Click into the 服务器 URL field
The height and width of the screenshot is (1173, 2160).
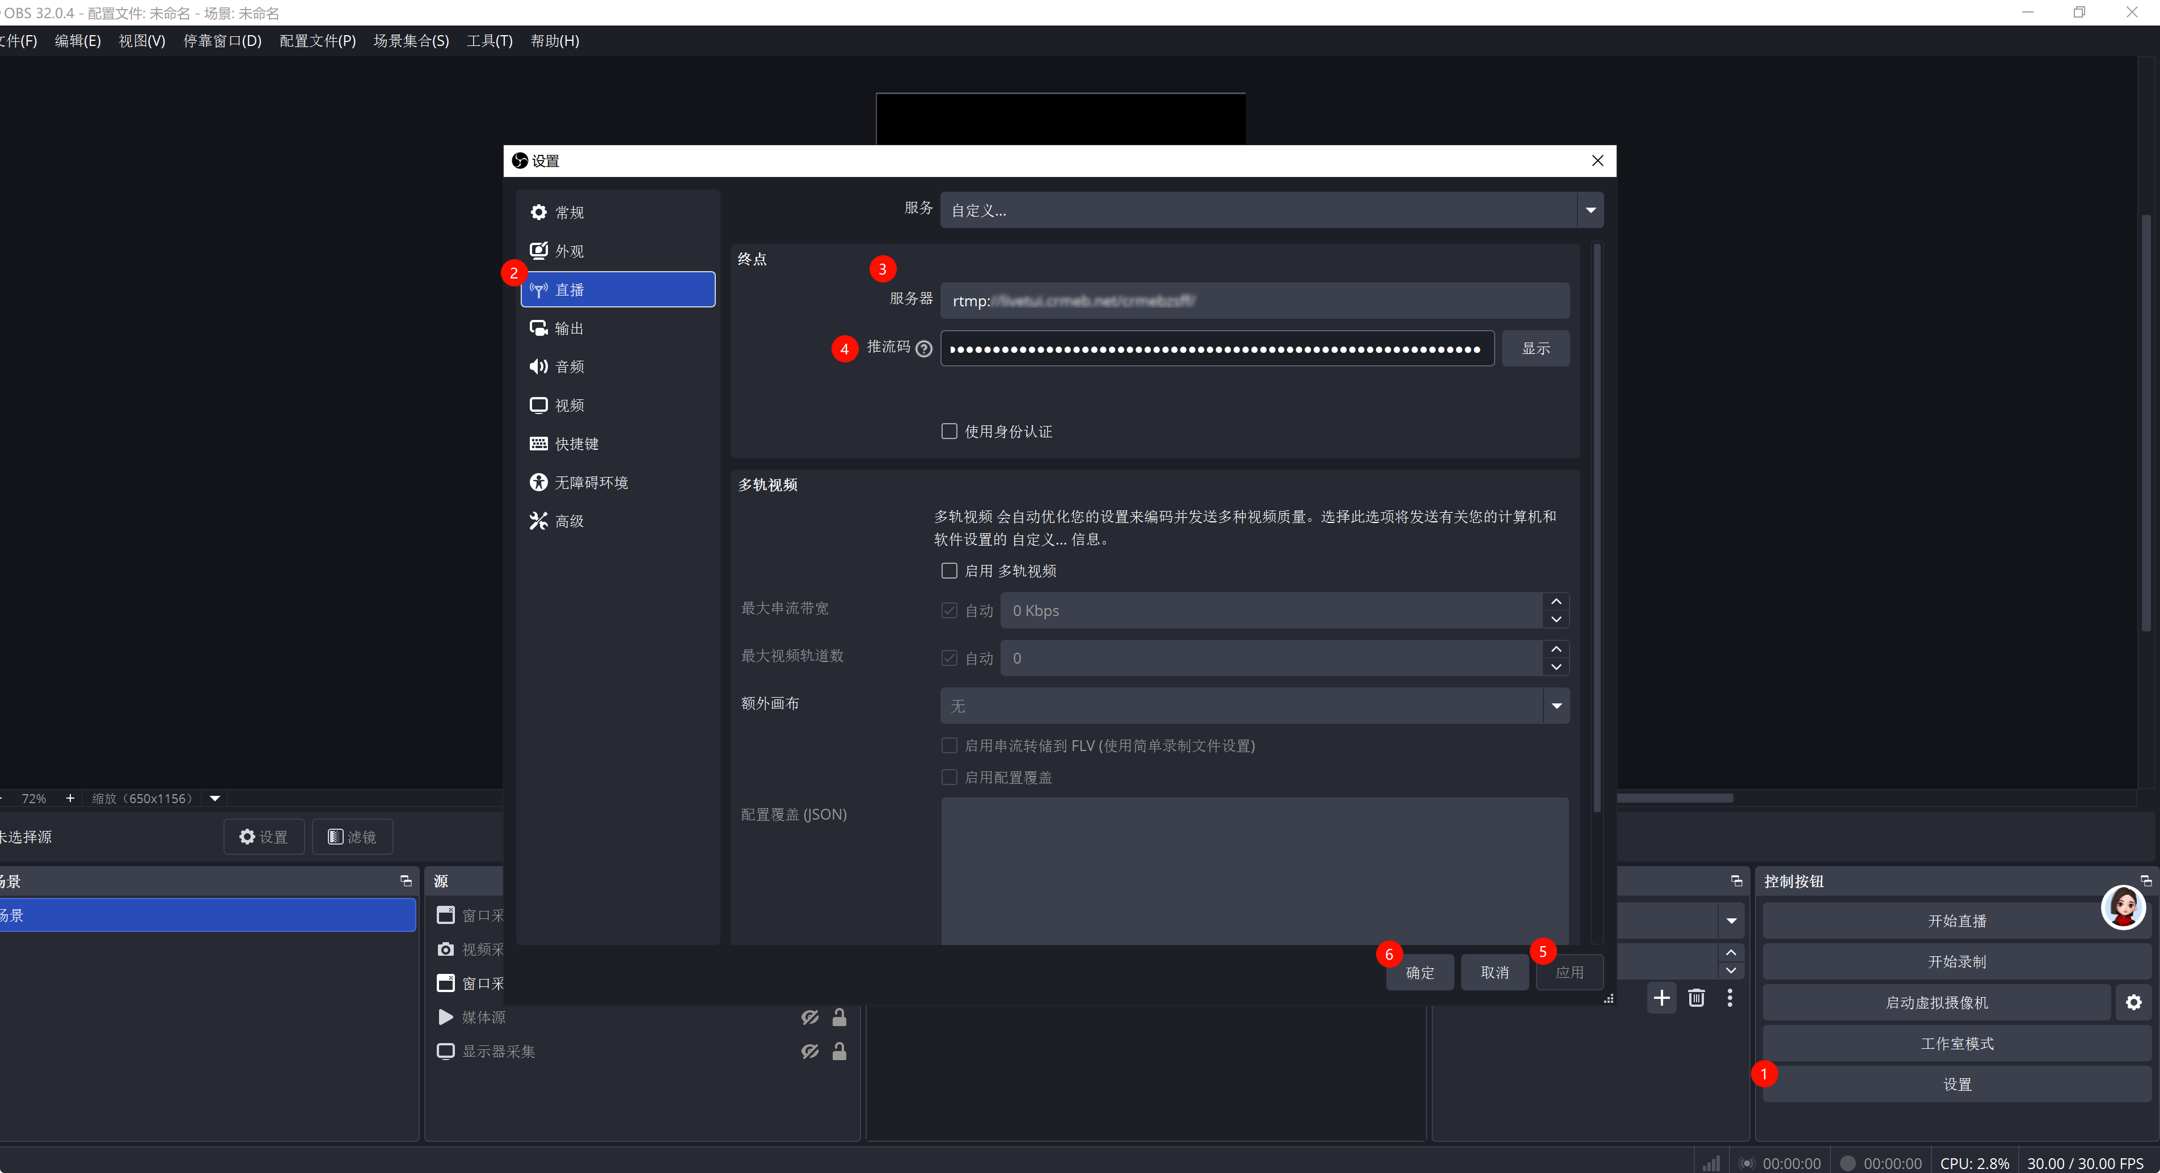(x=1254, y=301)
